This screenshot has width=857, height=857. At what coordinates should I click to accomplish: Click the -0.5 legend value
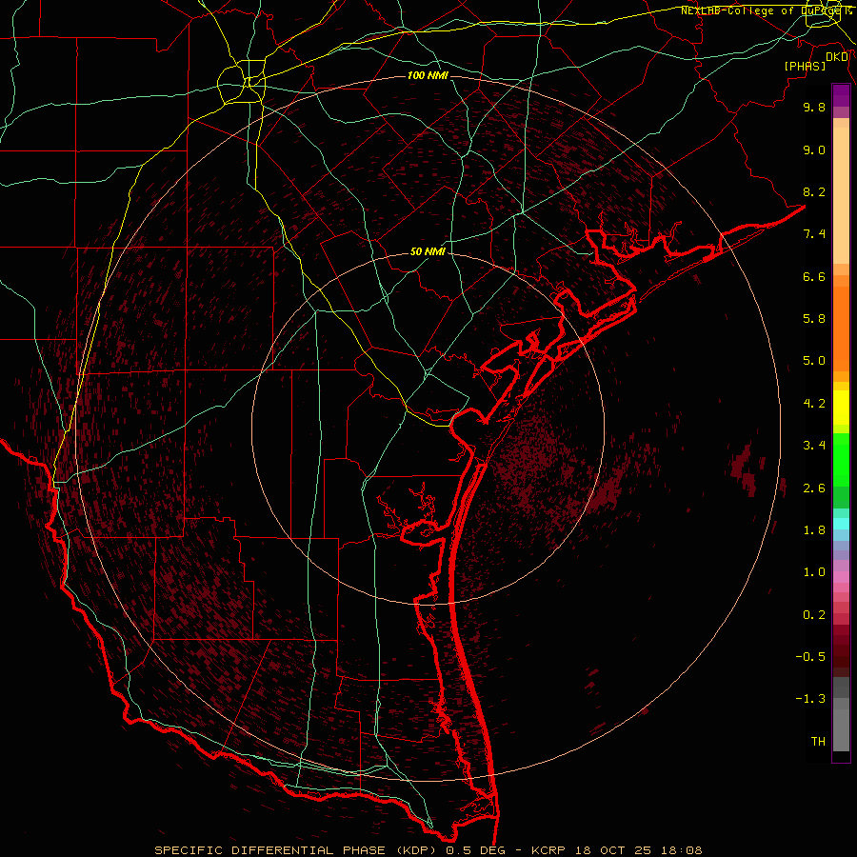click(x=810, y=657)
